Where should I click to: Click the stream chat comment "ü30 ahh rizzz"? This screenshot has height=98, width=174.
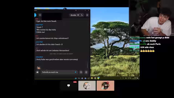[147, 47]
